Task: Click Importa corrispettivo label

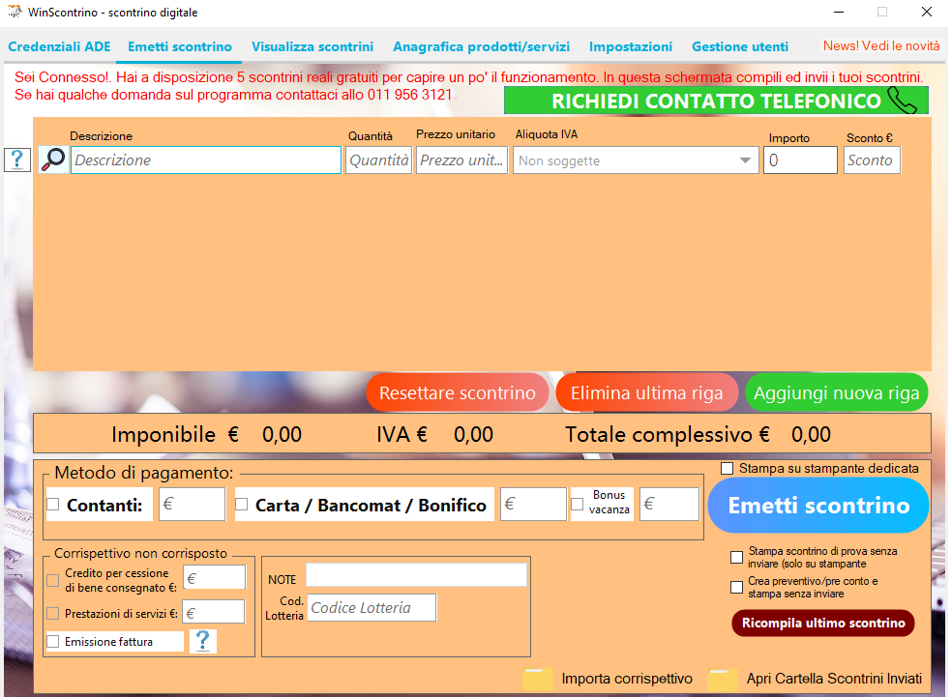Action: click(627, 679)
